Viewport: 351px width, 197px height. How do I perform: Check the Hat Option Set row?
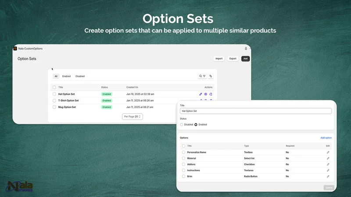(54, 94)
